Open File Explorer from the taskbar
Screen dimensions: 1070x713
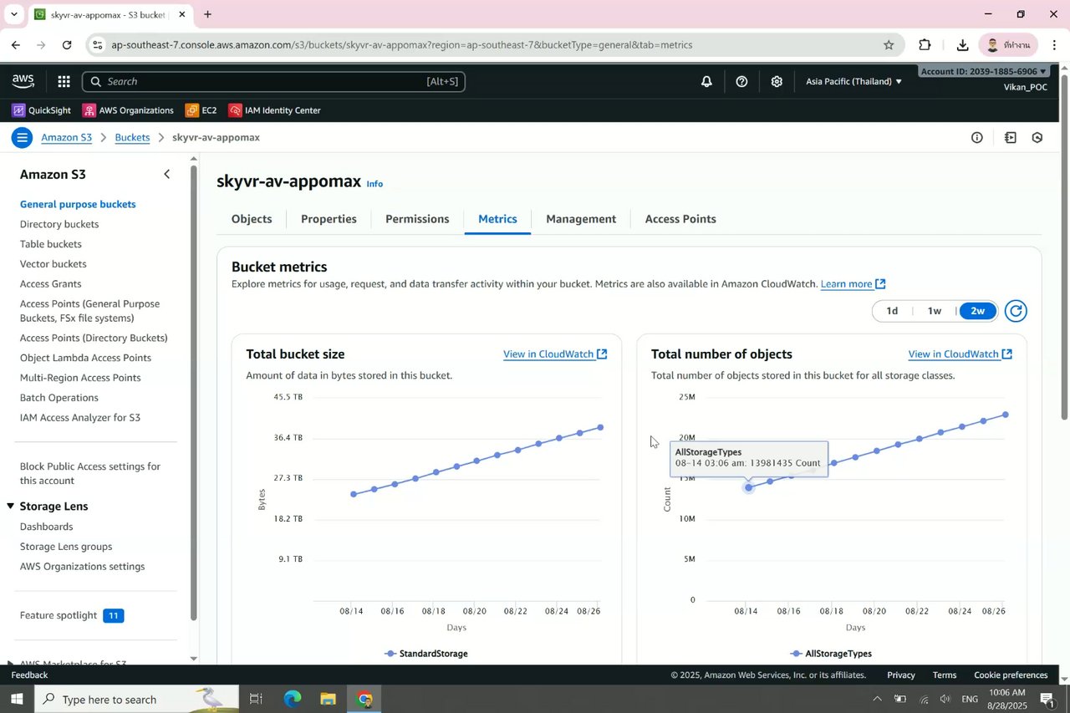[328, 699]
